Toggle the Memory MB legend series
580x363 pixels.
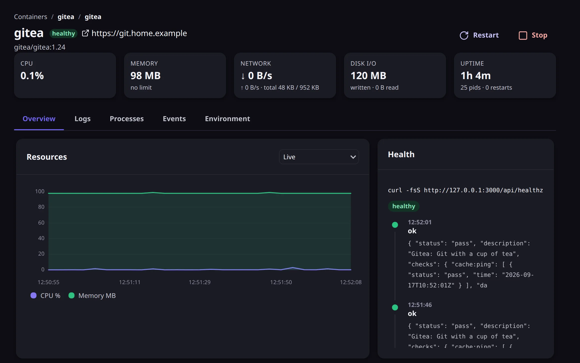[x=92, y=295]
